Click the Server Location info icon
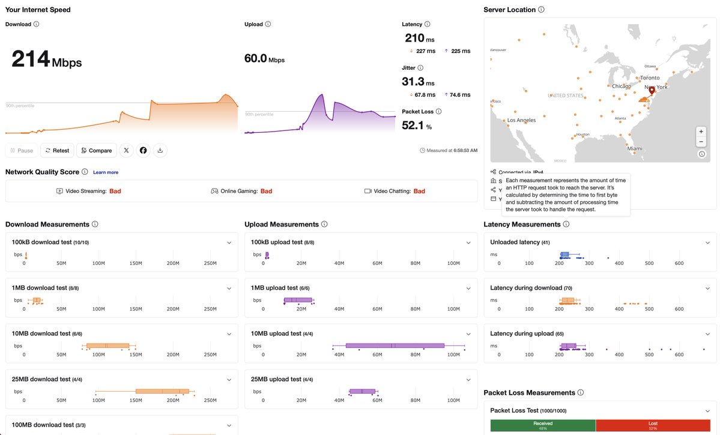 tap(541, 10)
